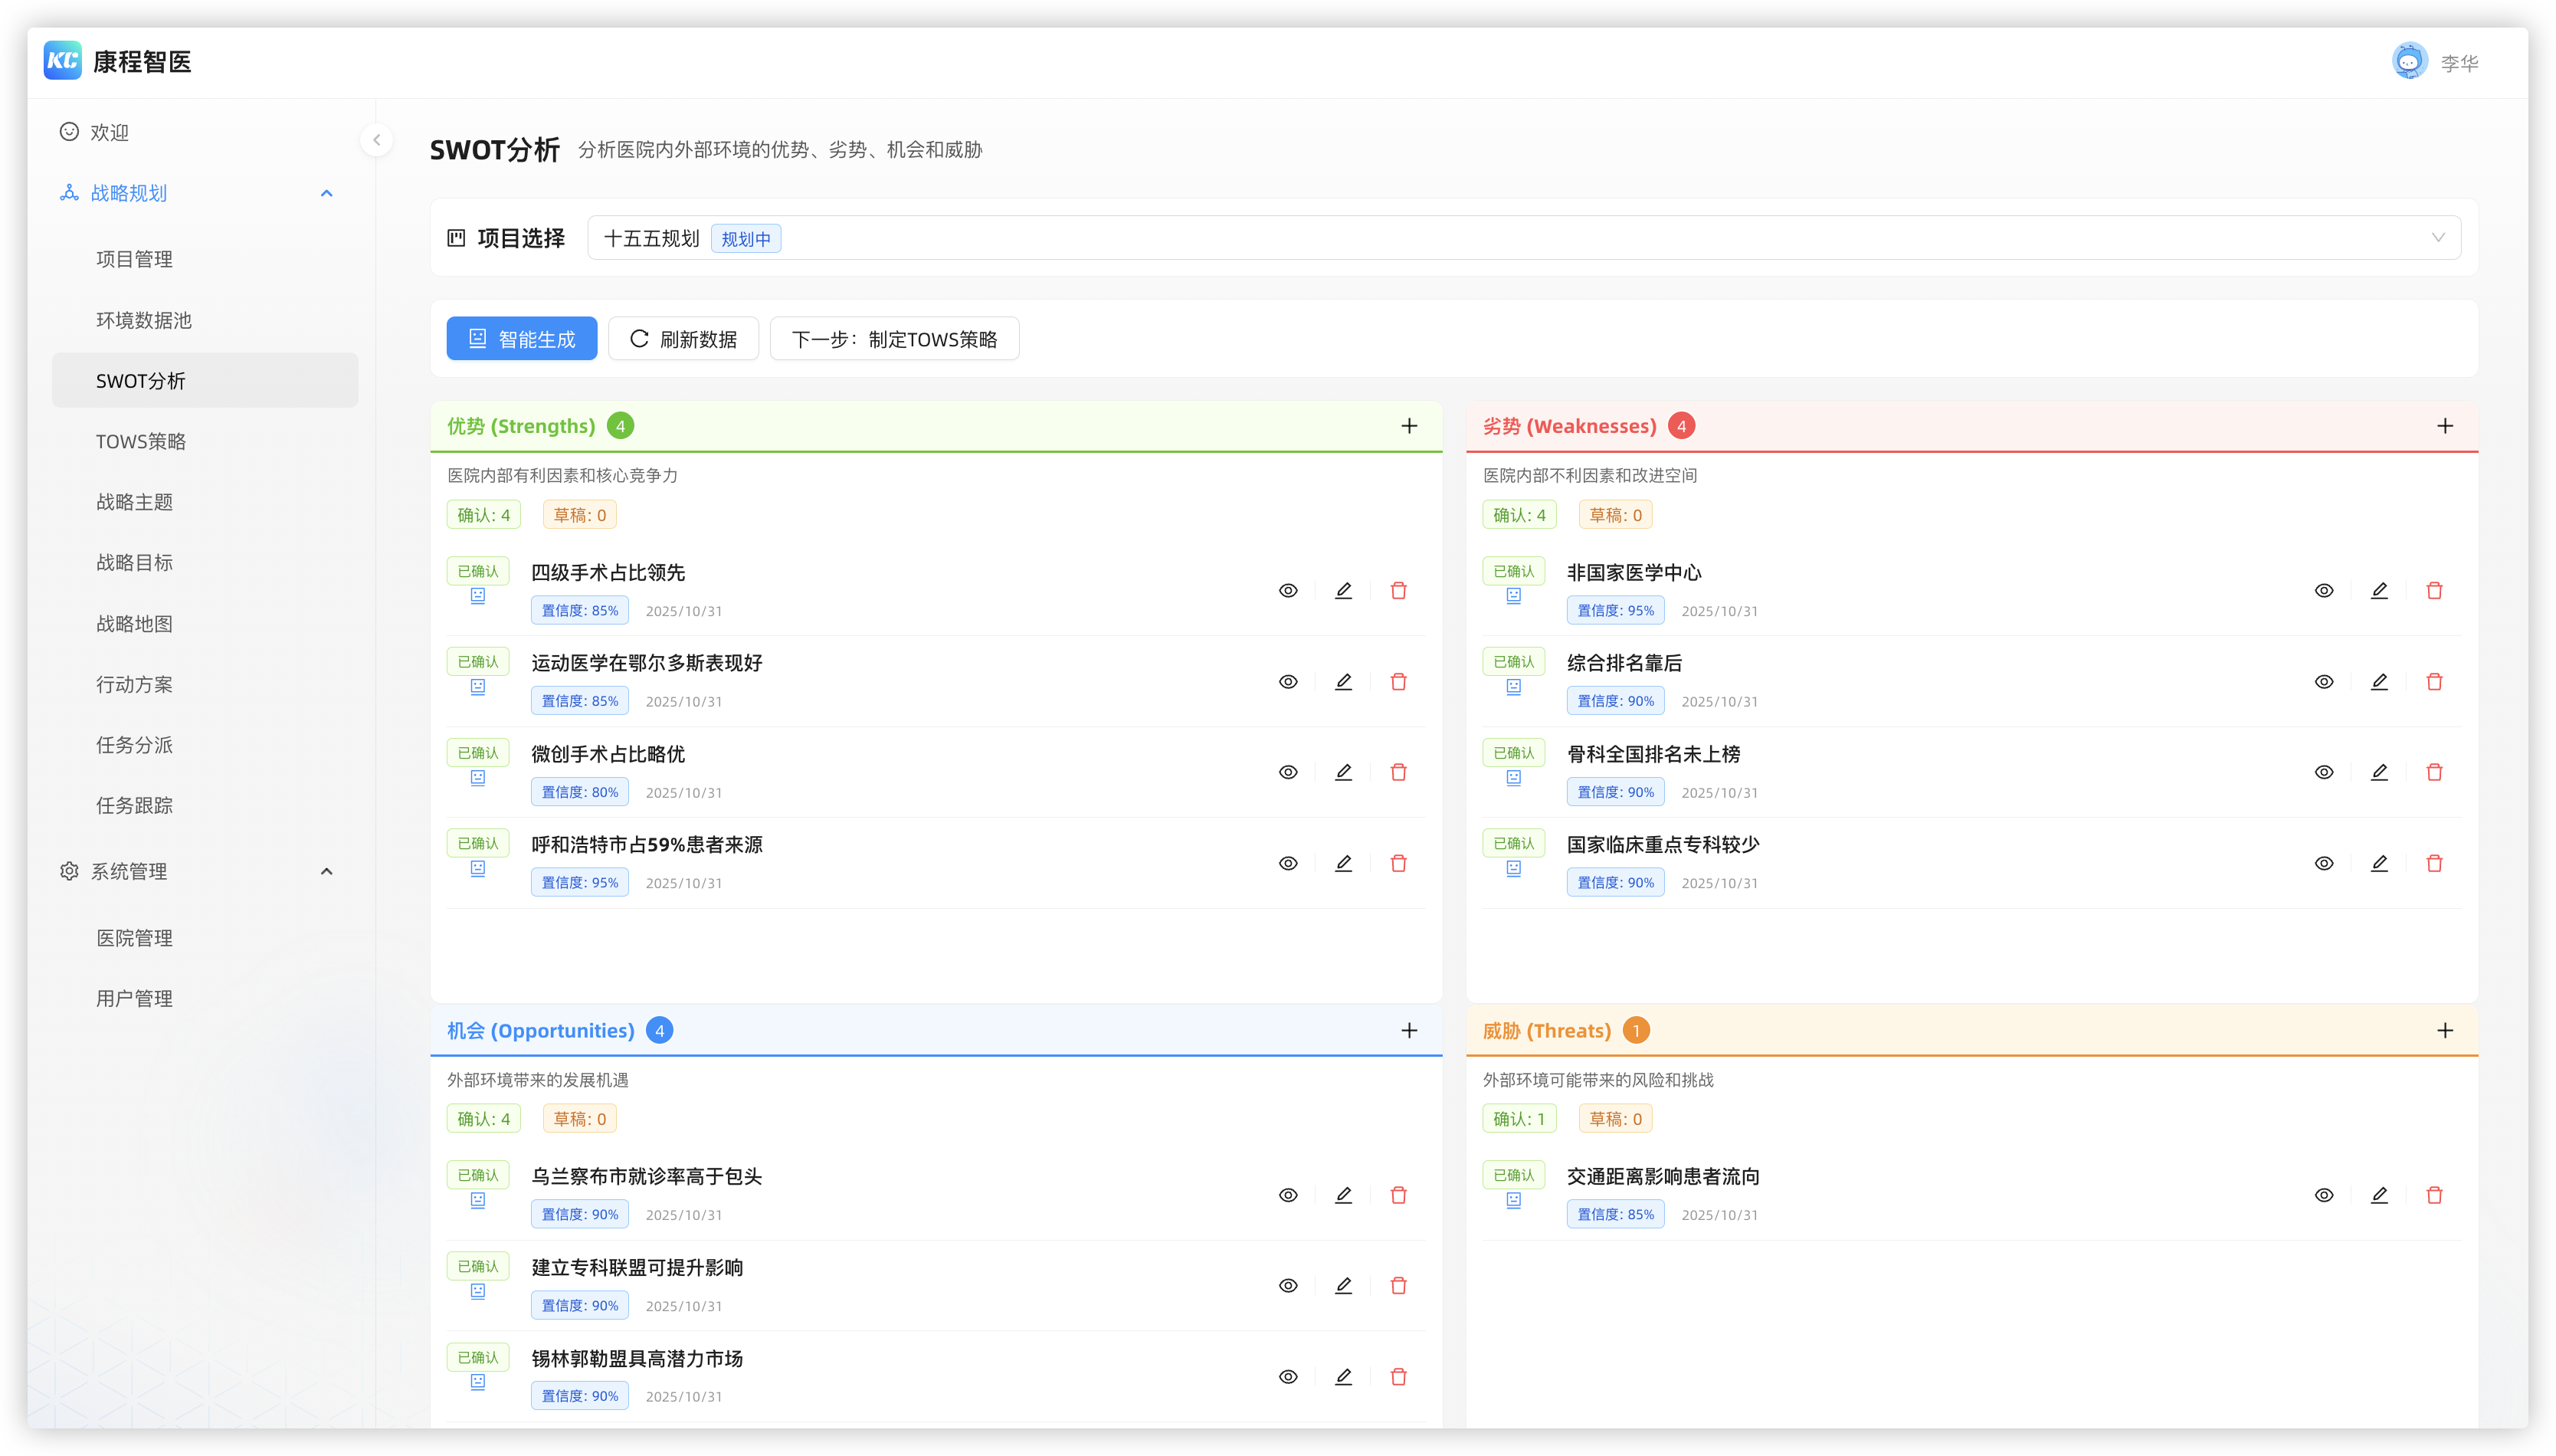Click 草稿: 0 tag under Strengths
The image size is (2556, 1456).
(580, 515)
